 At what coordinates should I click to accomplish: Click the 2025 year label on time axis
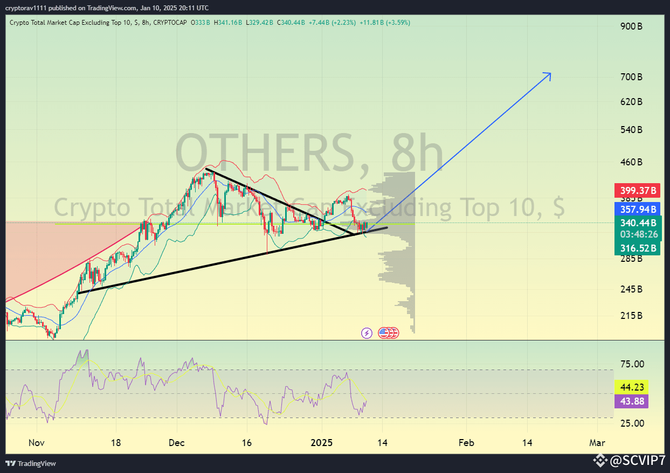click(x=322, y=443)
